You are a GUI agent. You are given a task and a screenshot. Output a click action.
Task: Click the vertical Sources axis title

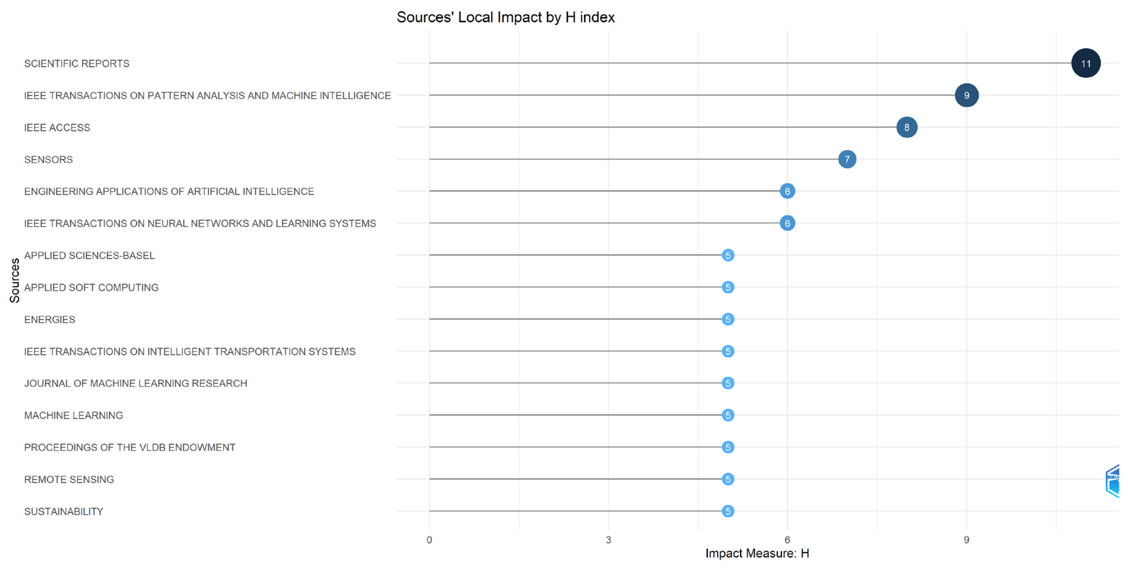15,280
